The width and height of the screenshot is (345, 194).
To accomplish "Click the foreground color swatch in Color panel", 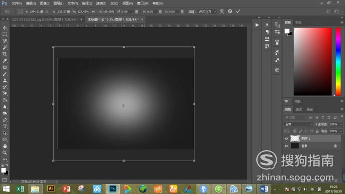I will pyautogui.click(x=287, y=31).
